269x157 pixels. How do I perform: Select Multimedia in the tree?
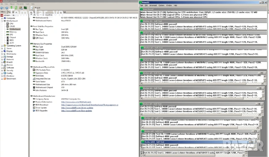11,54
